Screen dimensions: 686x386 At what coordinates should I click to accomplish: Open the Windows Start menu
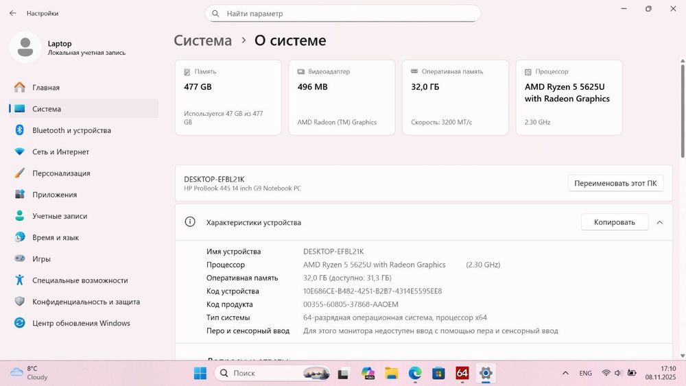(x=200, y=373)
